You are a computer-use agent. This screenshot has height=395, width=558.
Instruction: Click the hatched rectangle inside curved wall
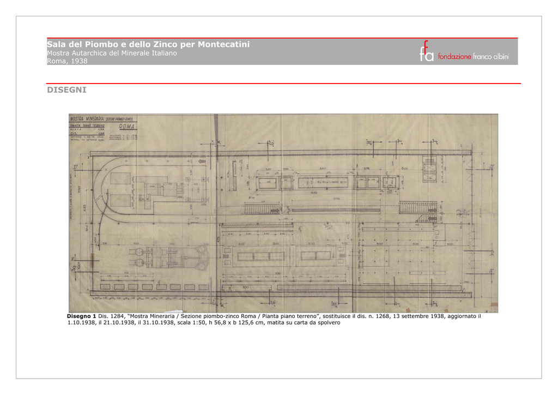point(120,179)
